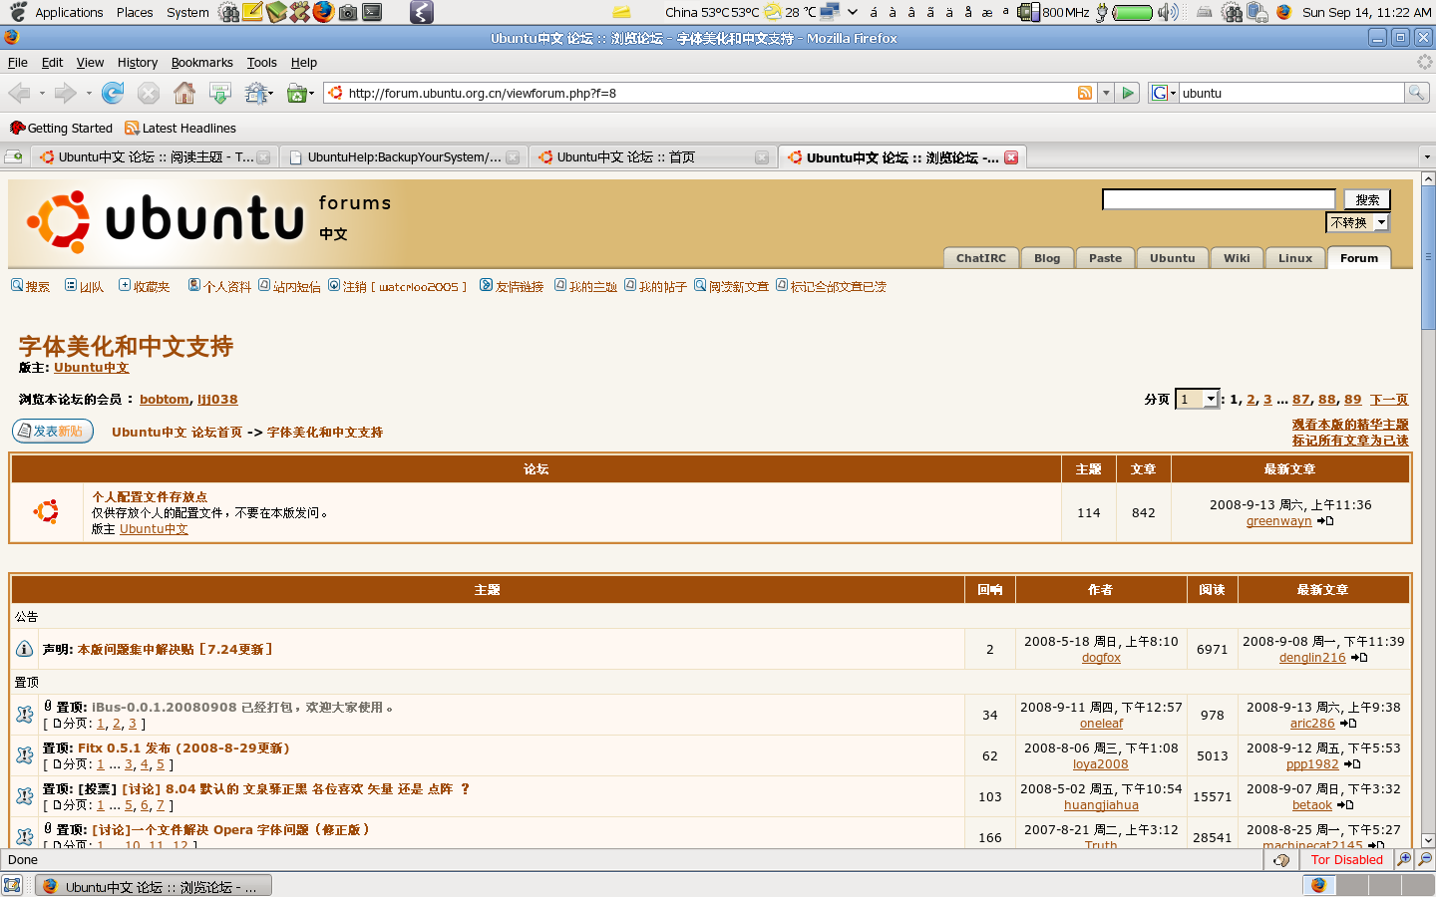1436x897 pixels.
Task: Open the Getting Started bookmark
Action: tap(61, 128)
